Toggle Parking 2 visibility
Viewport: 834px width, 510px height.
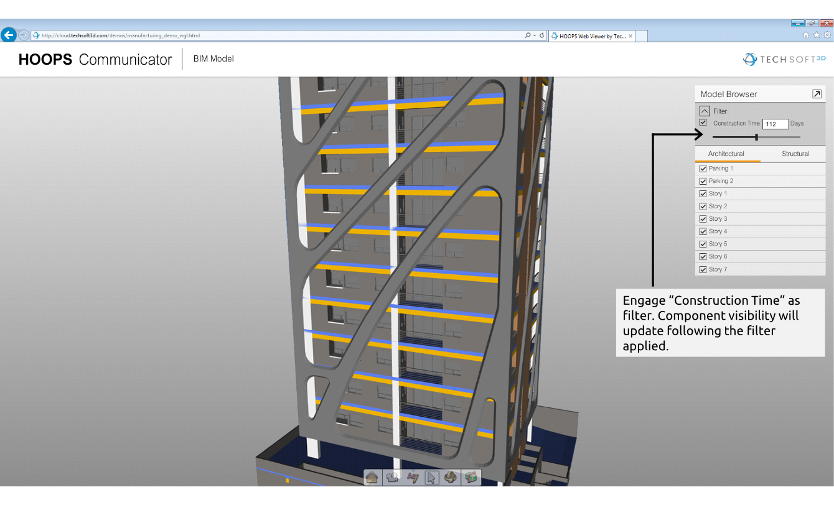coord(703,180)
